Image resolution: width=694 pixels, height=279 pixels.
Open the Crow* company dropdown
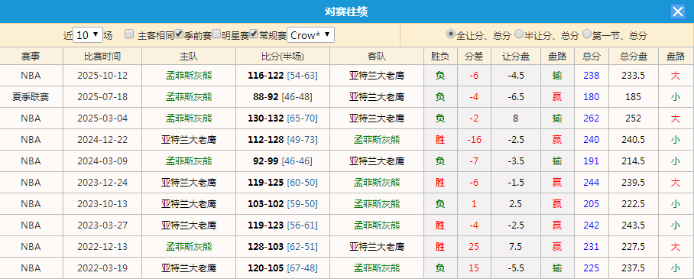click(311, 35)
